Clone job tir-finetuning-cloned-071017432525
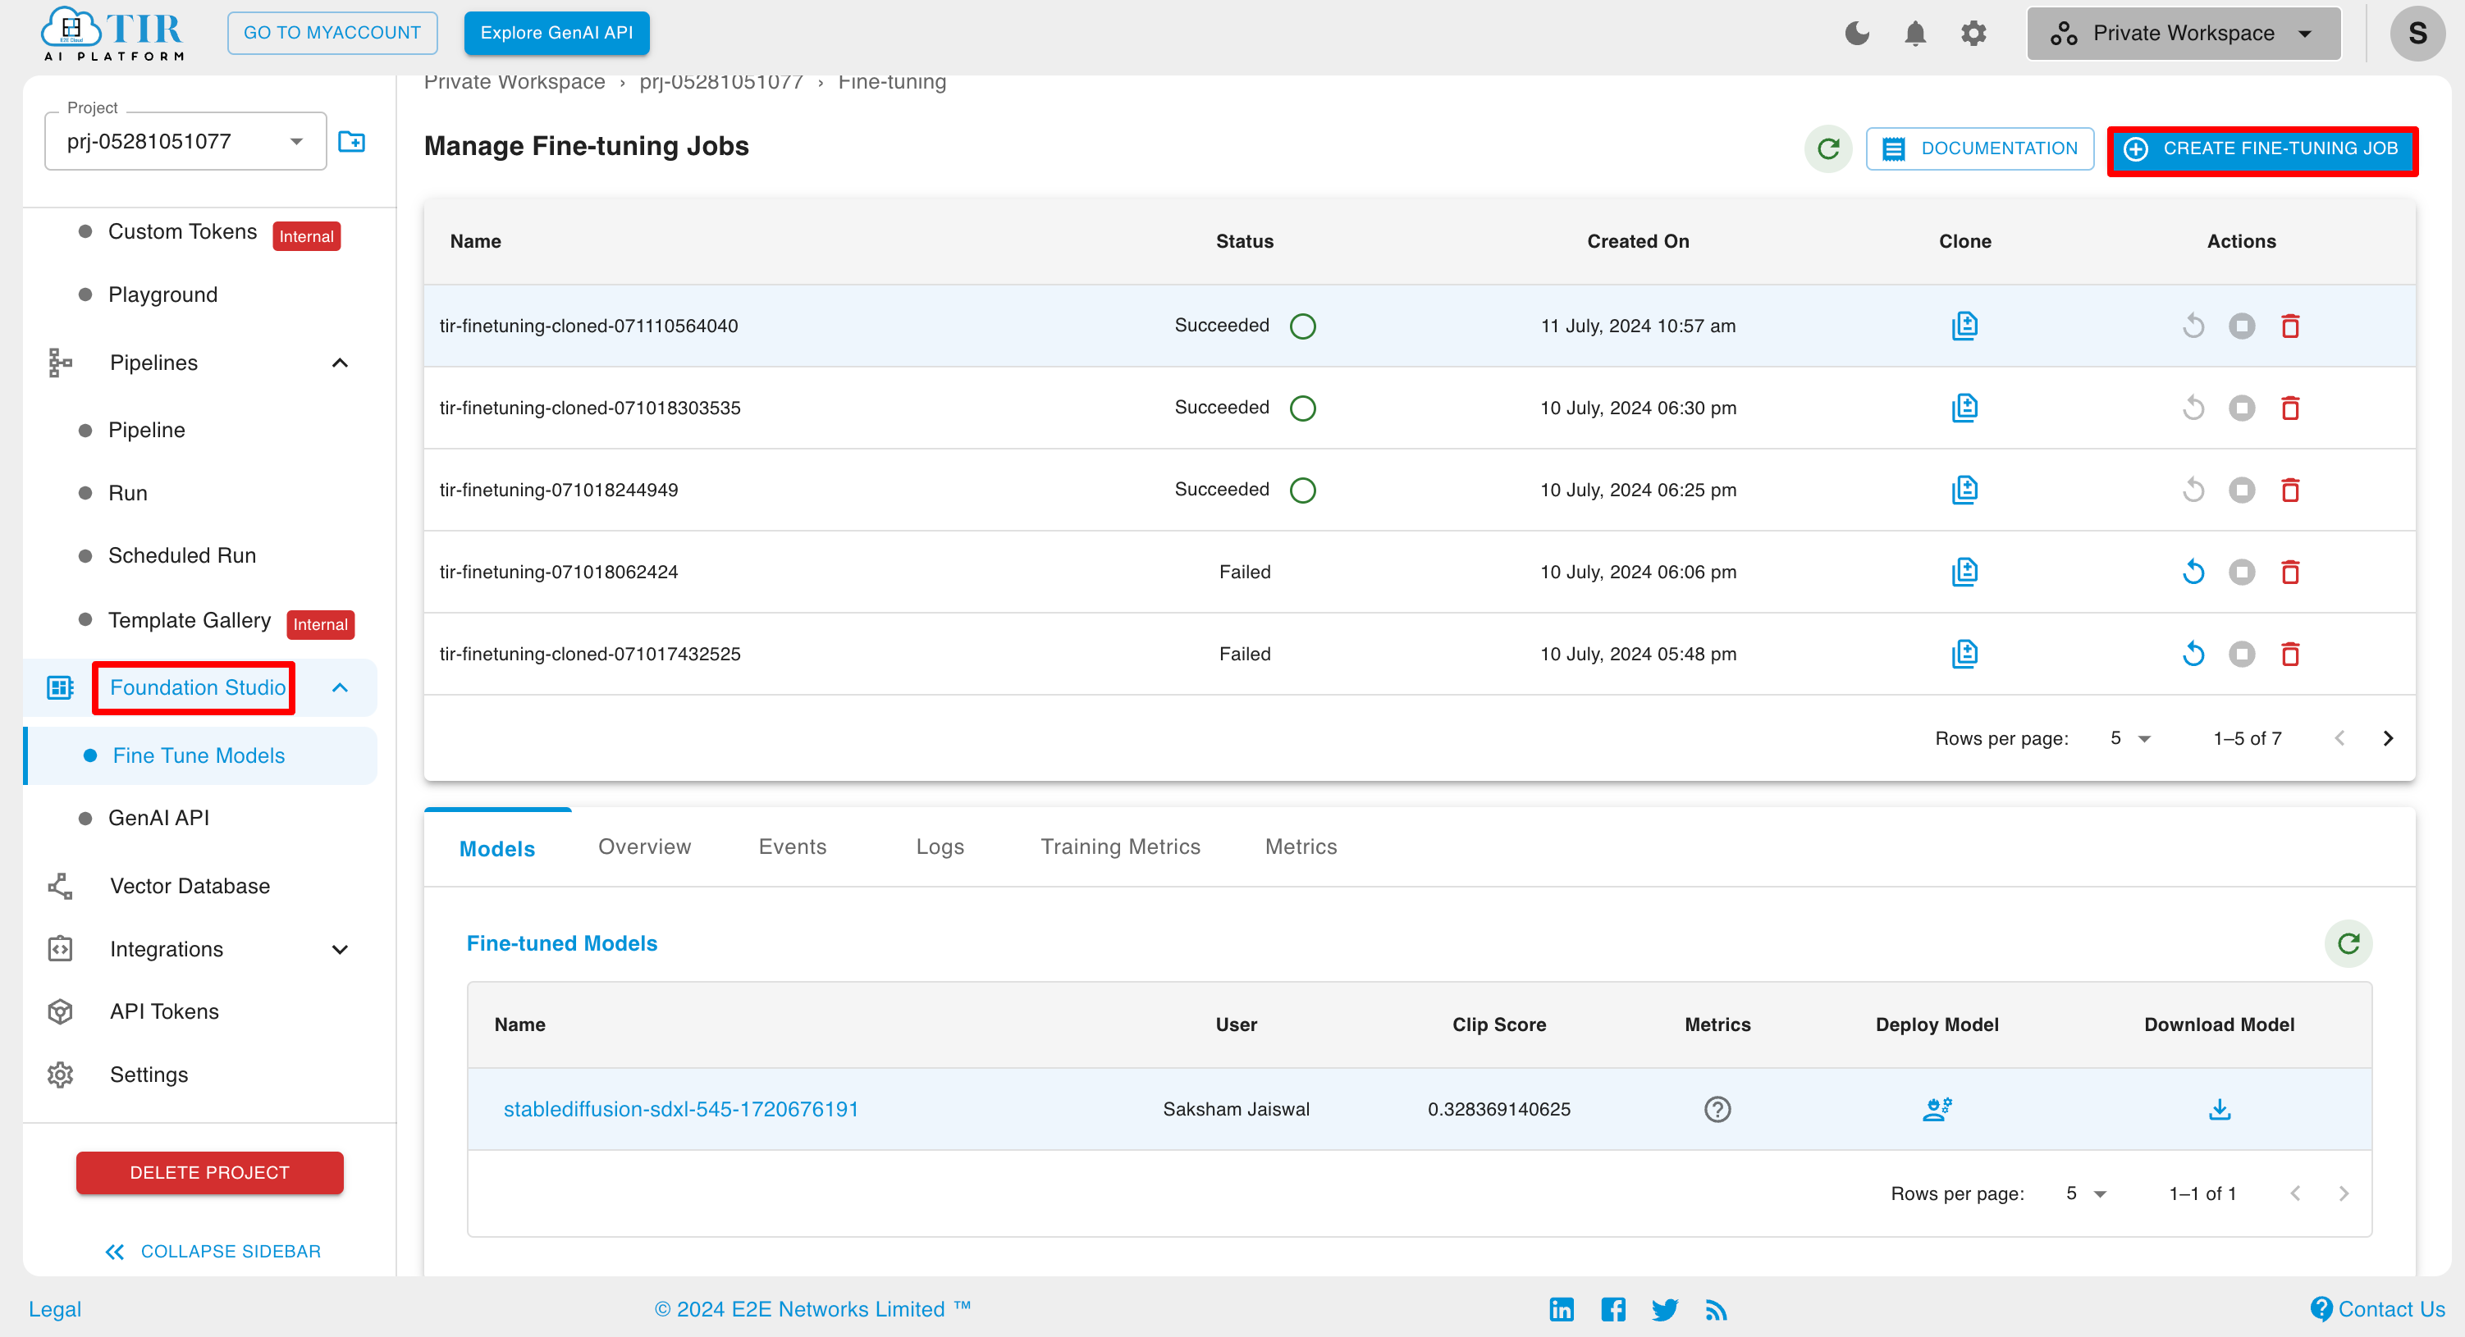The image size is (2465, 1337). coord(1964,655)
